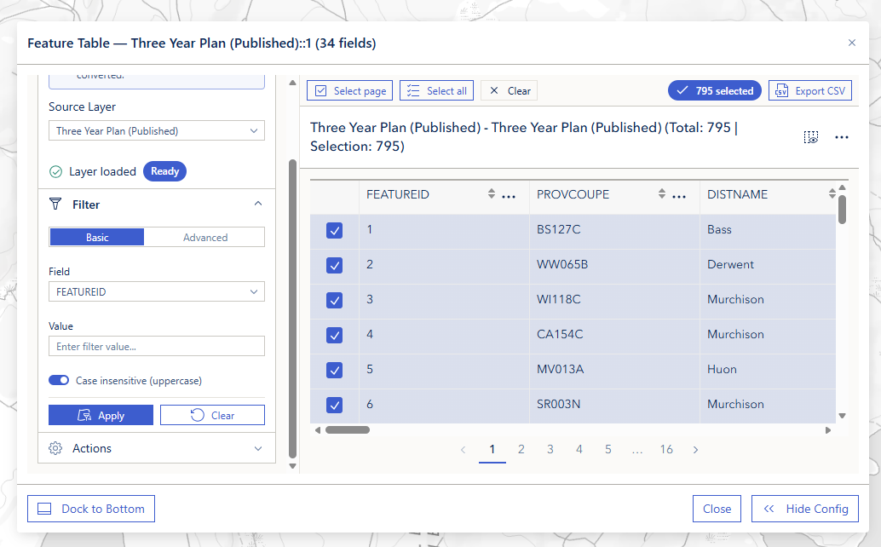This screenshot has height=547, width=881.
Task: Go to previous page arrow in pagination
Action: click(x=463, y=449)
